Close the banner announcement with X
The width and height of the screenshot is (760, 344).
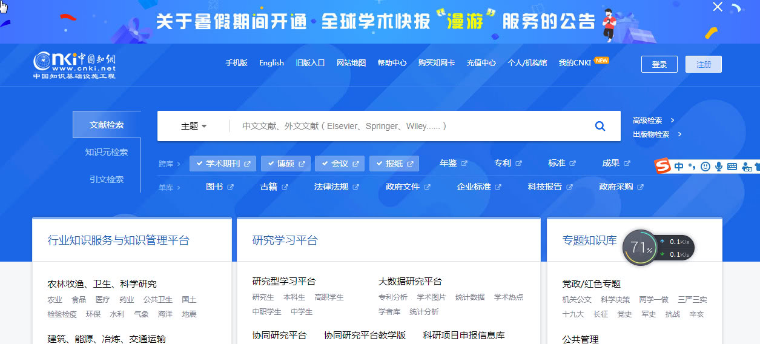click(718, 7)
